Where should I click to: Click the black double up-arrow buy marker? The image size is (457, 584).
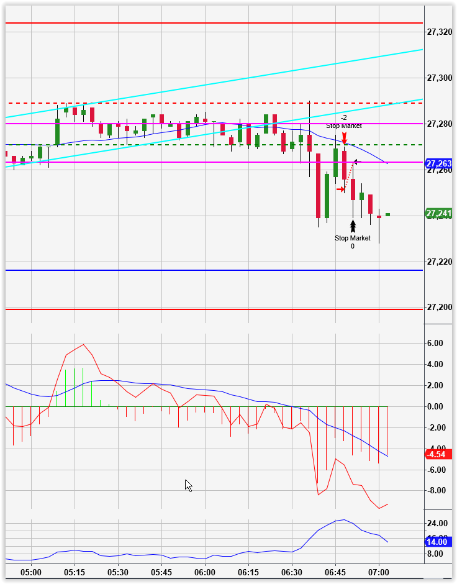click(353, 226)
